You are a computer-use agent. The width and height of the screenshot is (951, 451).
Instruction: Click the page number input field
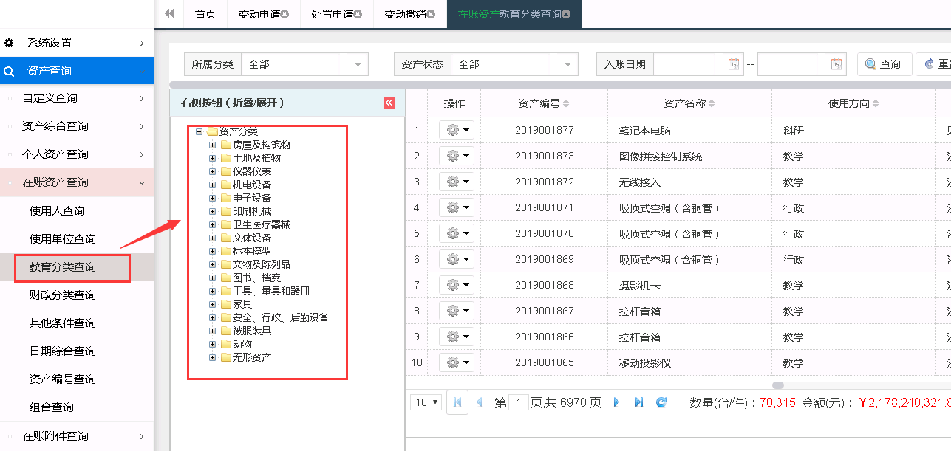point(519,402)
